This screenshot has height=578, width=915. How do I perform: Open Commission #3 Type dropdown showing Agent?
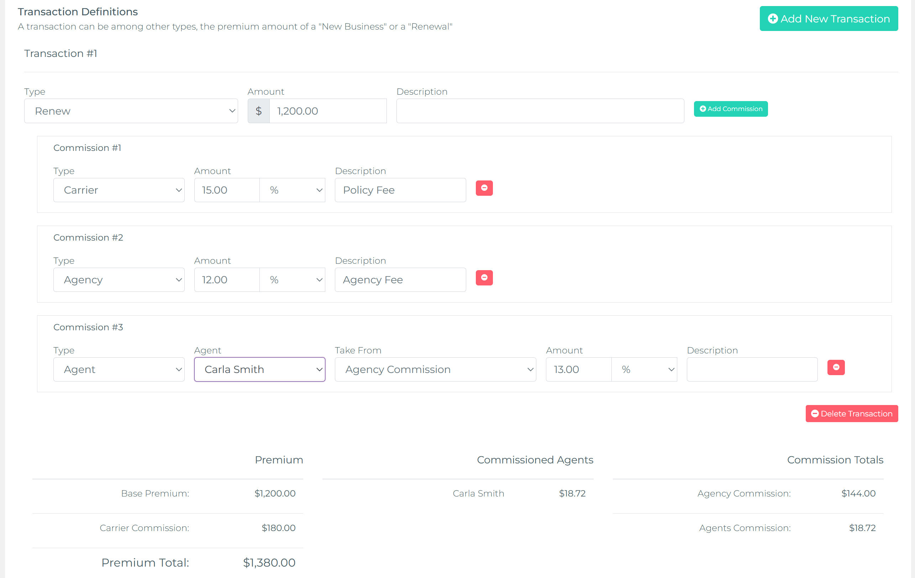pos(119,369)
